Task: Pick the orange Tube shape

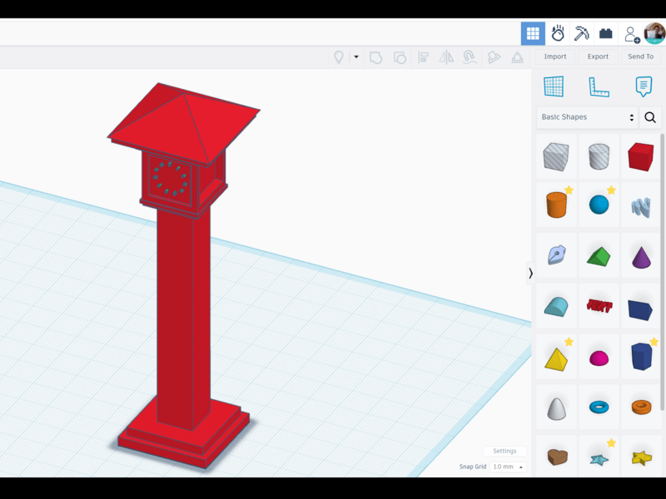Action: (640, 407)
